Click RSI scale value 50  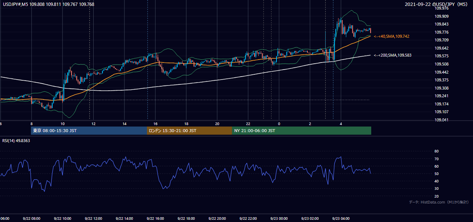(x=436, y=174)
